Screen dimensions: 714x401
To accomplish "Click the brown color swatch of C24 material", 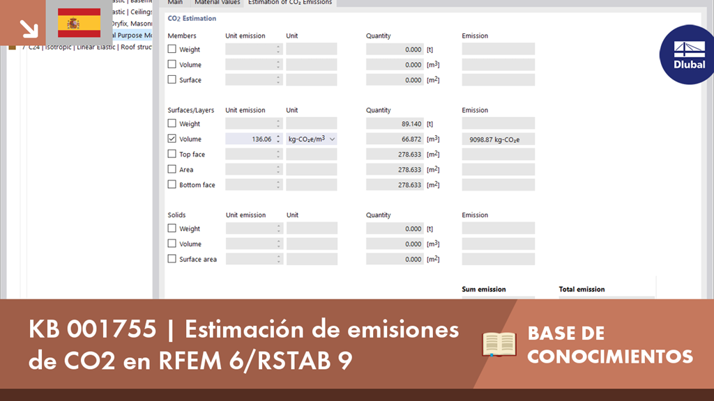I will point(13,47).
